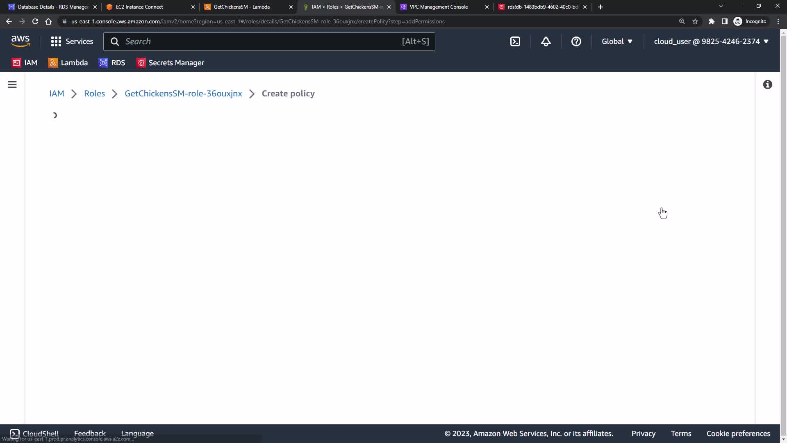The height and width of the screenshot is (443, 787).
Task: Expand the cloud_user account menu
Action: click(x=711, y=41)
